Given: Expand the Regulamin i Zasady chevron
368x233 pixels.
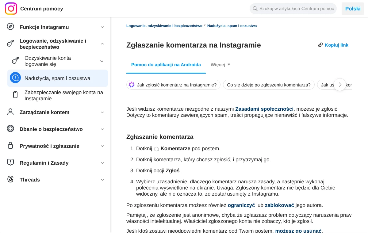Looking at the screenshot, I should click(x=102, y=163).
